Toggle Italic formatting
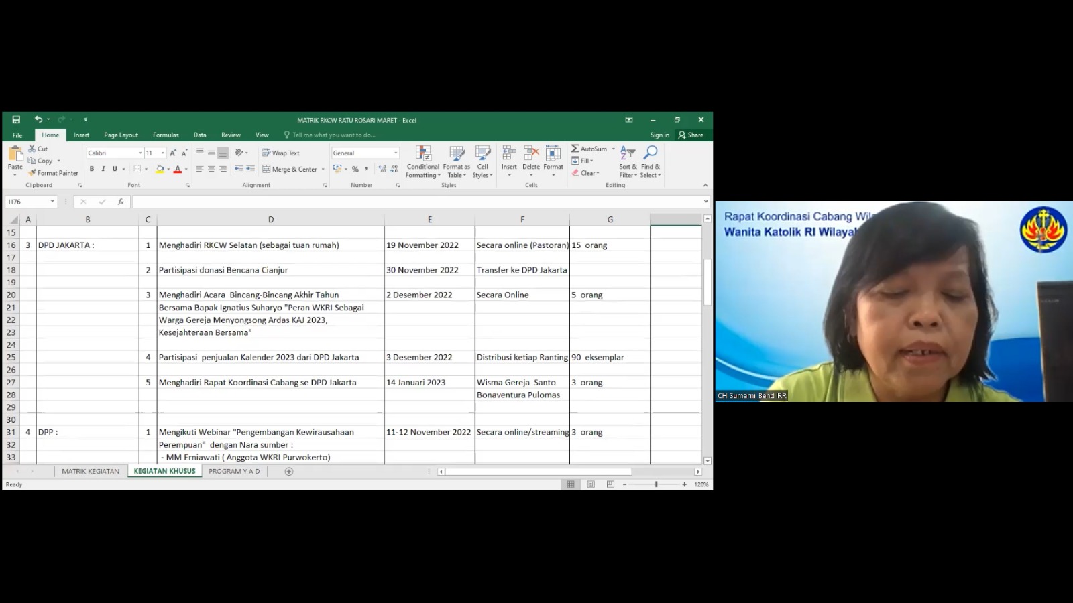The image size is (1073, 603). point(103,170)
